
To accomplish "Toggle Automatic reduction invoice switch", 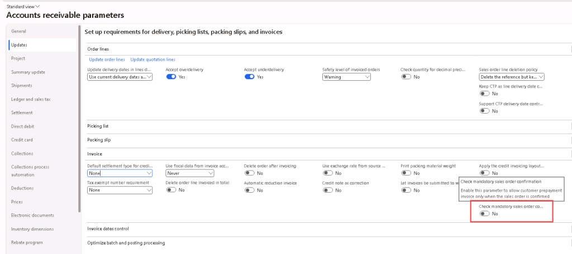I will pyautogui.click(x=249, y=190).
